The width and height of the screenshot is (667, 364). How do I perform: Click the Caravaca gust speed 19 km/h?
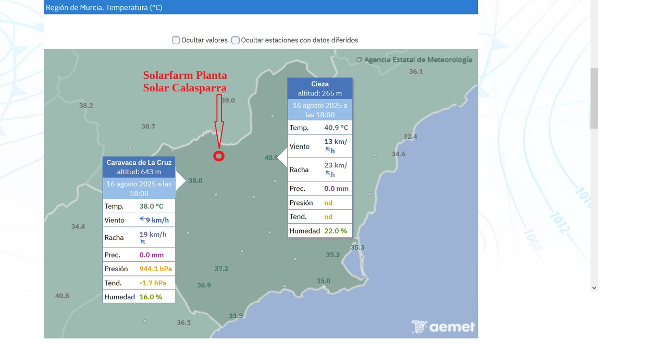[x=153, y=234]
